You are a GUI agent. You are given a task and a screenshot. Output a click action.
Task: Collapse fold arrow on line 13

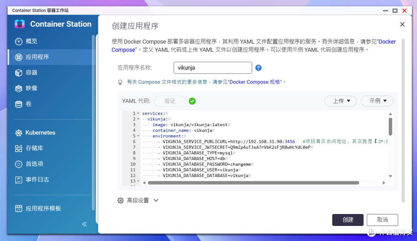(138, 181)
